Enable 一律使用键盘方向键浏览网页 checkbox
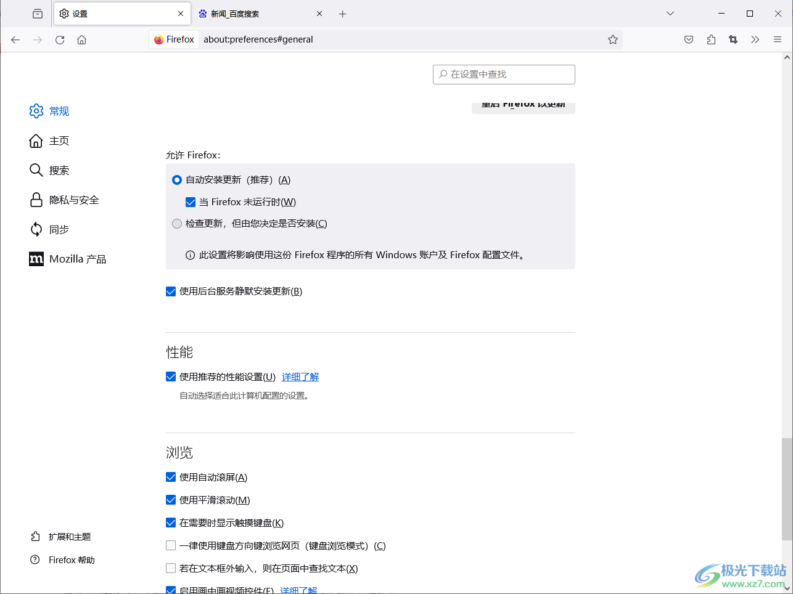793x594 pixels. pos(171,546)
